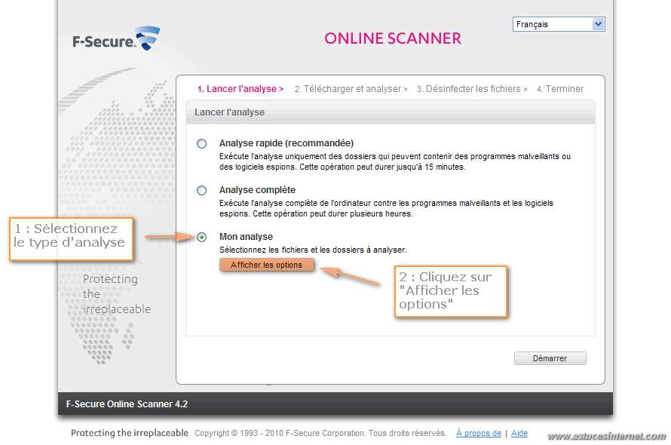This screenshot has height=445, width=671.
Task: Click Sélectionnez les fichiers et les dossiers text
Action: click(313, 250)
